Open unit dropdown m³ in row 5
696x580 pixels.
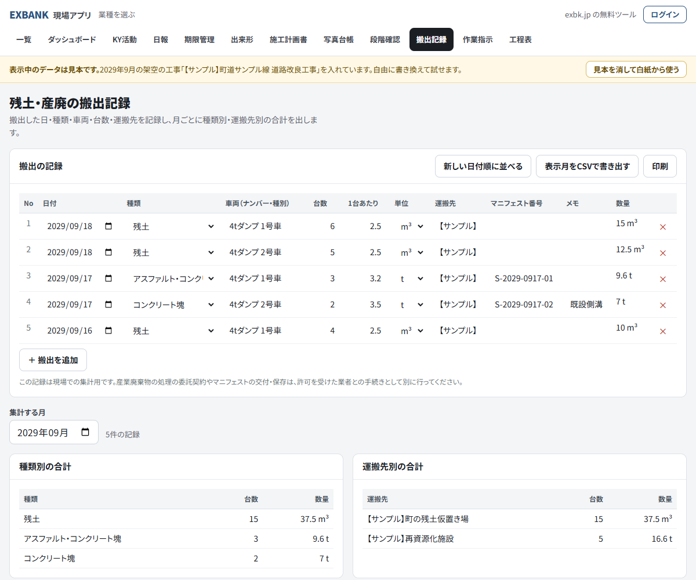click(x=412, y=331)
